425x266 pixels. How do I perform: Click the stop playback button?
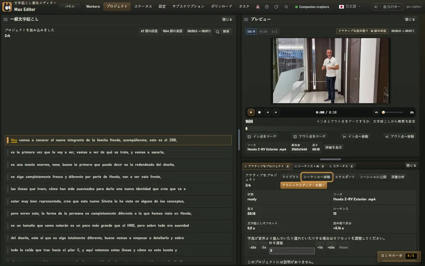click(259, 112)
